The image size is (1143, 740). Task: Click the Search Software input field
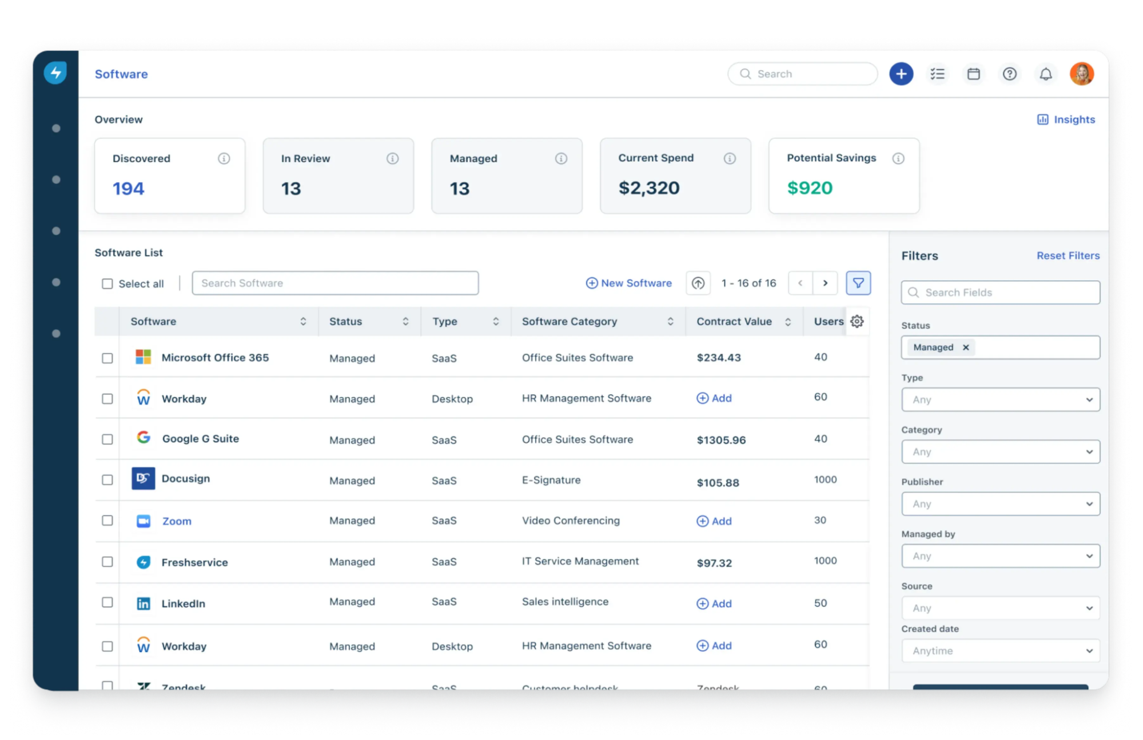pyautogui.click(x=335, y=283)
